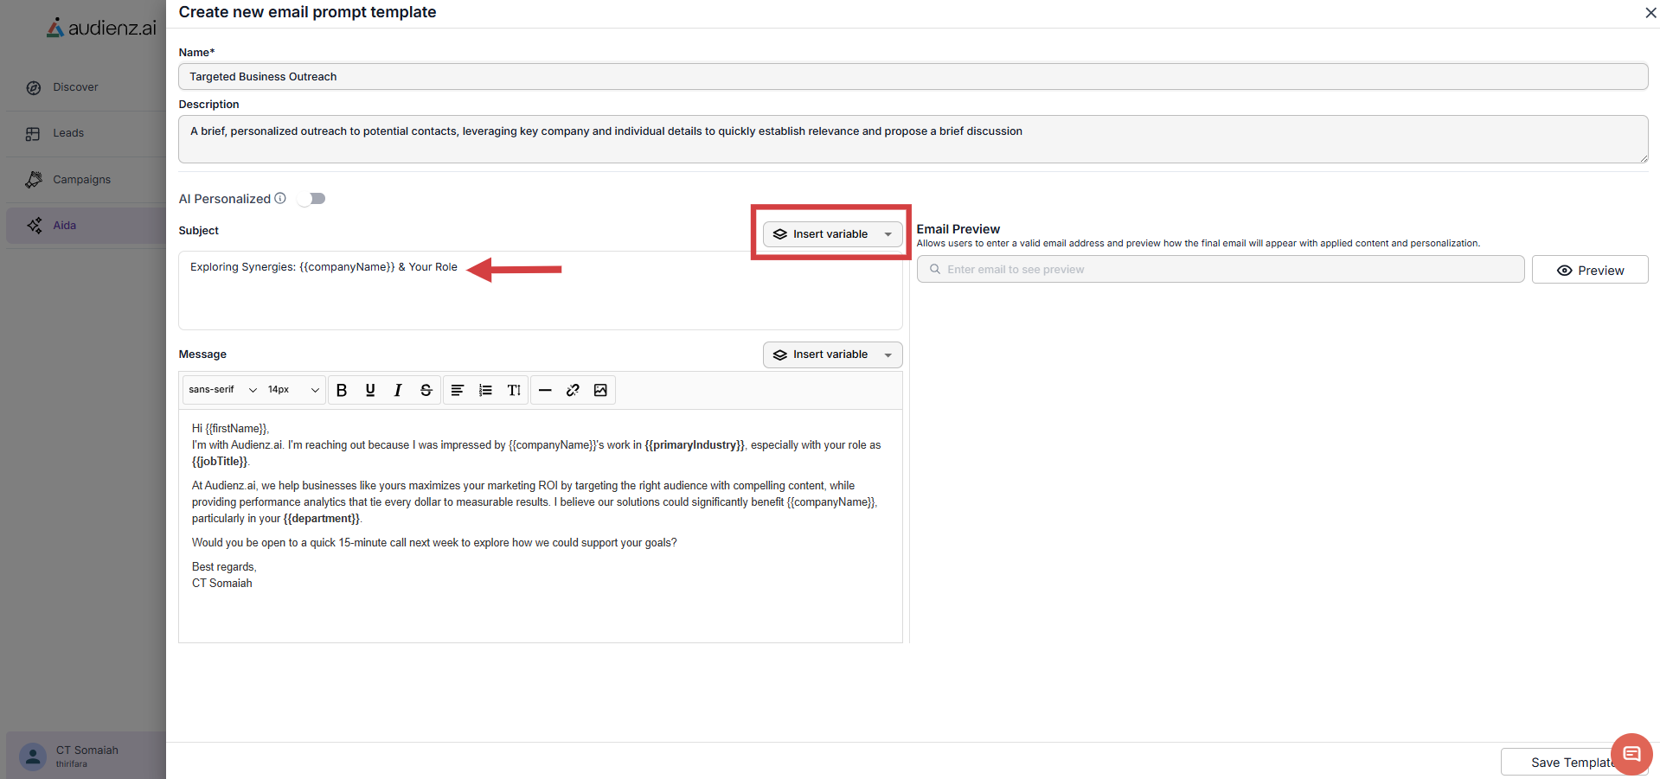Enable the AI Personalized switch
The height and width of the screenshot is (779, 1660).
(311, 199)
